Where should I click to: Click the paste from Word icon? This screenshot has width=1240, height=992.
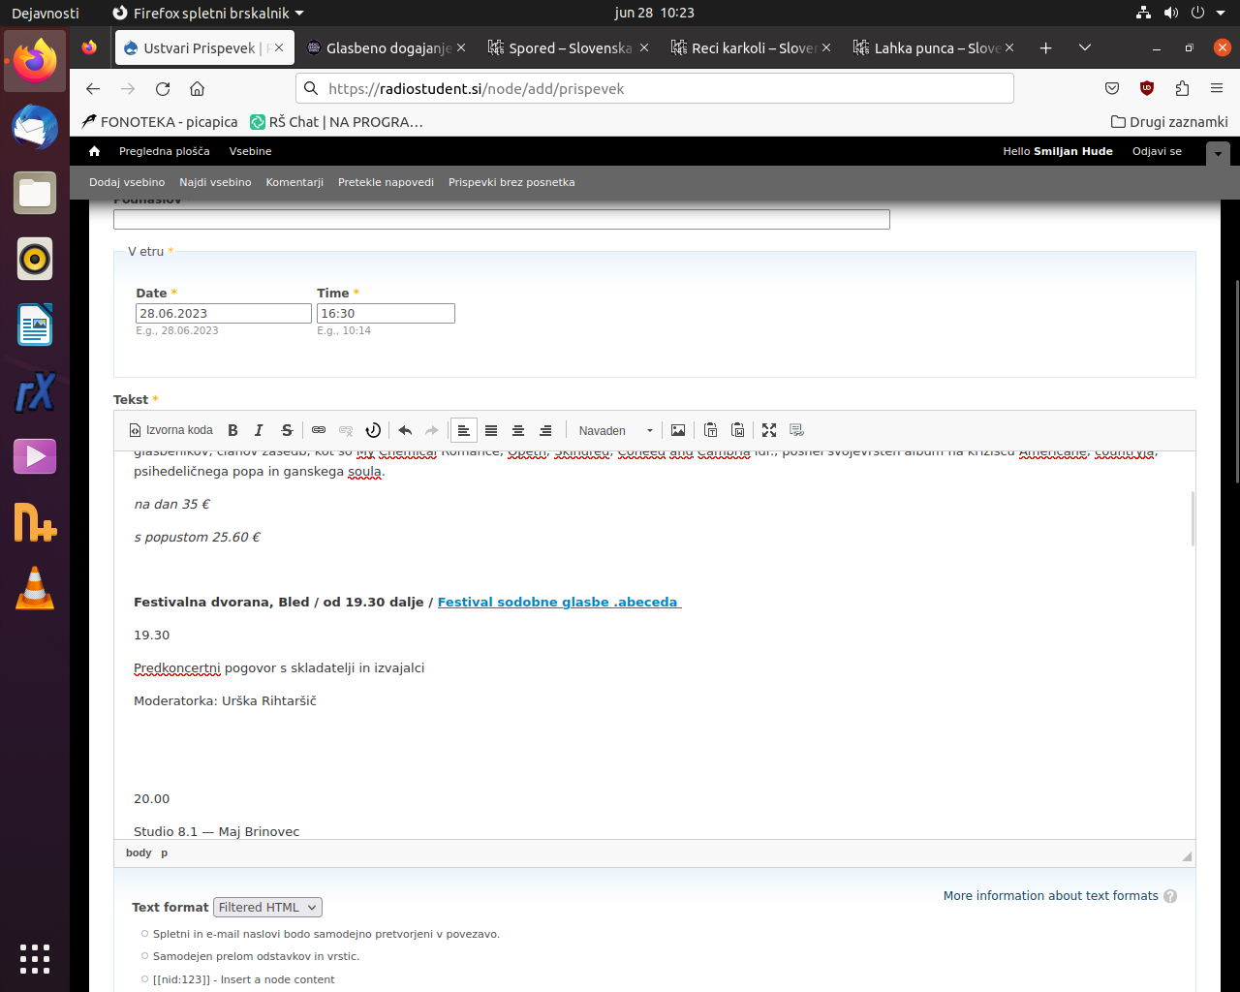pos(738,430)
